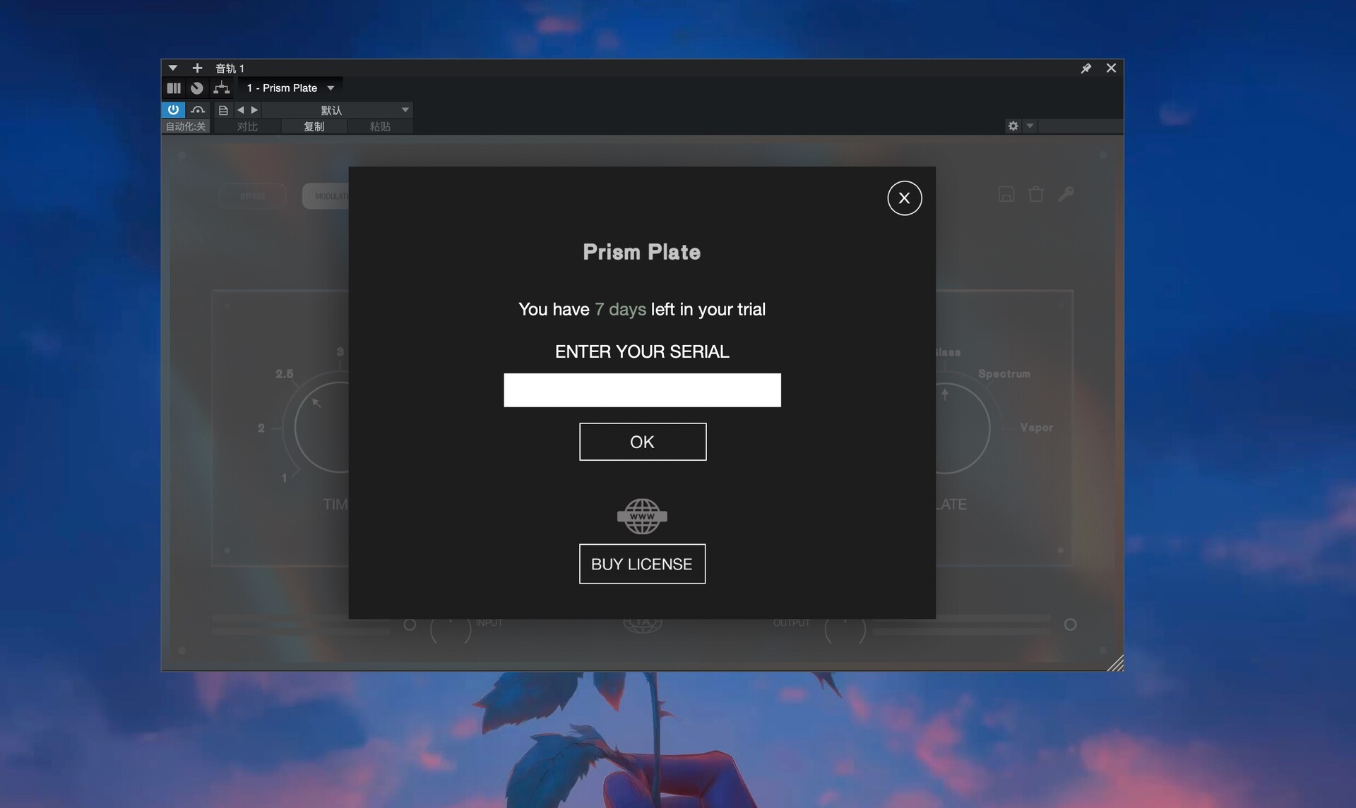Screen dimensions: 1356x808
Task: Click the plus icon in title bar
Action: [198, 68]
